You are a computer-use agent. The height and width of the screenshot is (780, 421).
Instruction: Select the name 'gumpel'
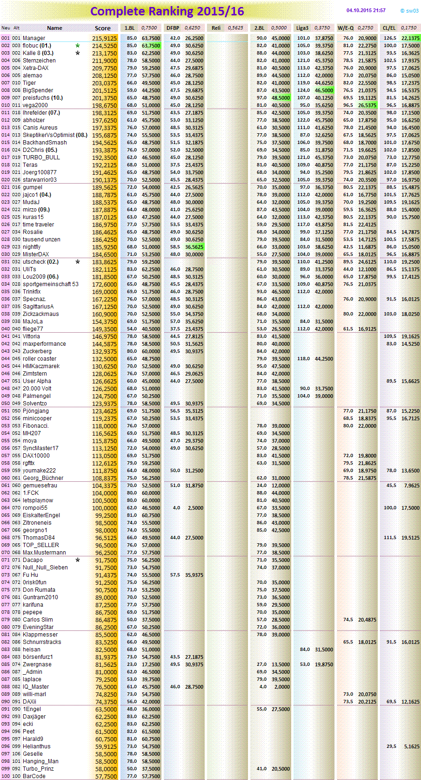coord(33,187)
